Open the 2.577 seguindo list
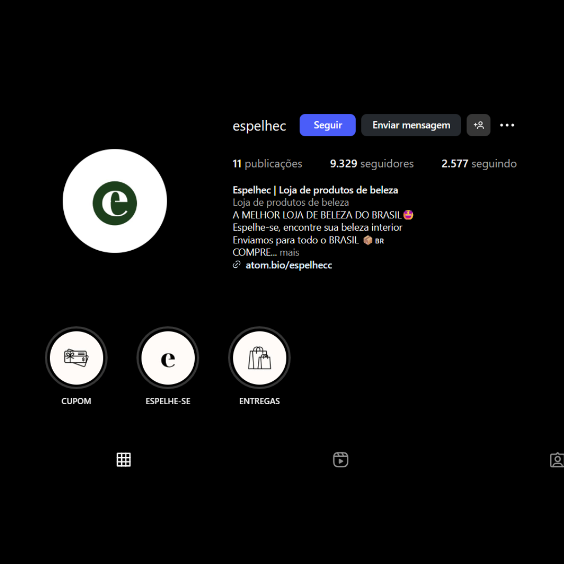Image resolution: width=564 pixels, height=564 pixels. click(x=479, y=164)
